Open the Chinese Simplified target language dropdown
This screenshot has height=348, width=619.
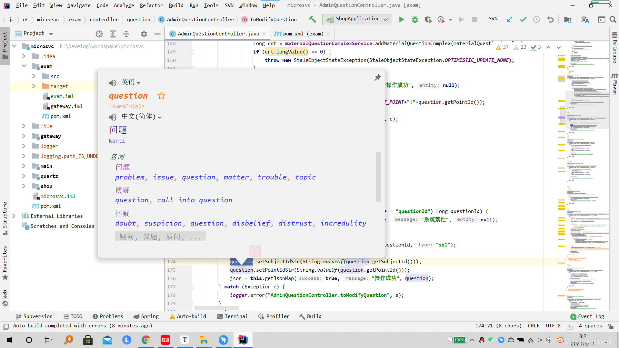point(142,117)
